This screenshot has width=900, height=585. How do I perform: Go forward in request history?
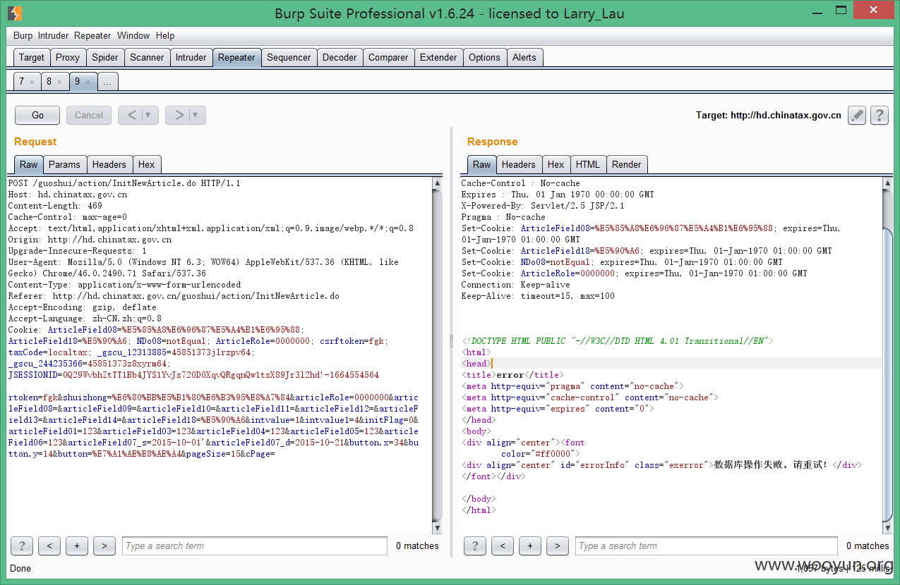(179, 115)
